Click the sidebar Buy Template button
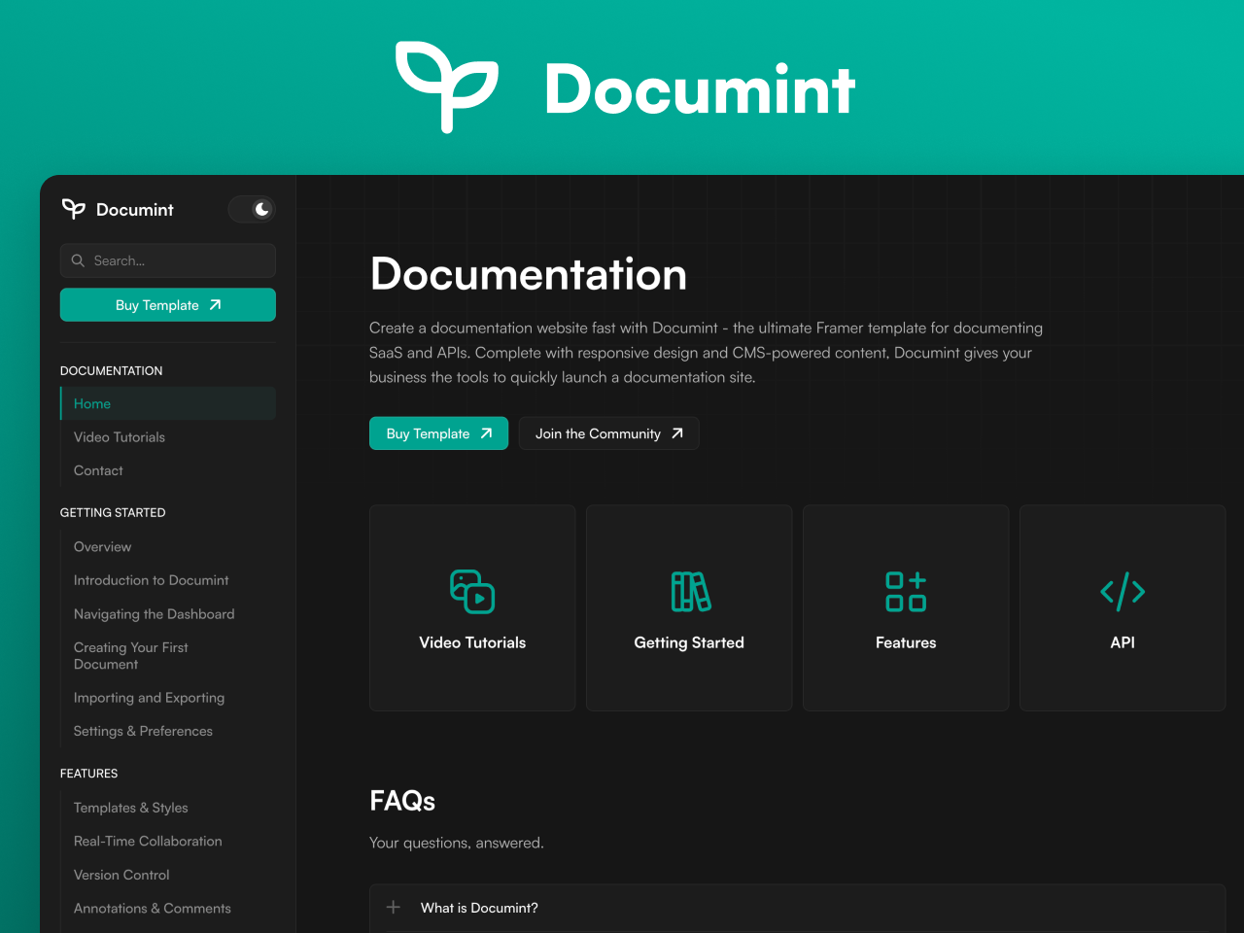The height and width of the screenshot is (933, 1244). tap(168, 305)
